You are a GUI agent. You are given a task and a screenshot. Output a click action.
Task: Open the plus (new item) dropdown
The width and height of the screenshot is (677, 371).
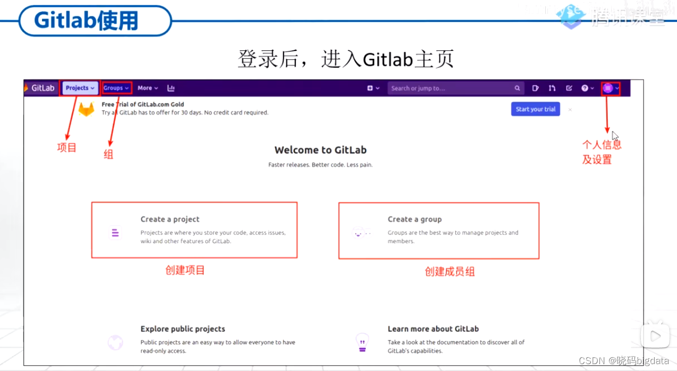tap(373, 88)
